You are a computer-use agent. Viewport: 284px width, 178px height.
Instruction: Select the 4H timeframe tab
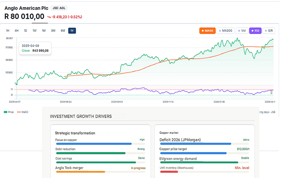pos(16,31)
